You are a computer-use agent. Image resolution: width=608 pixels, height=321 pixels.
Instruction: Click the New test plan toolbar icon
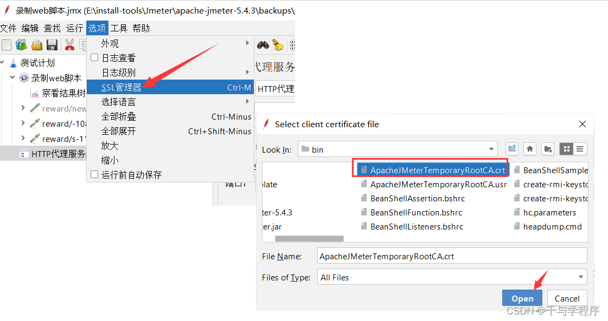(7, 45)
